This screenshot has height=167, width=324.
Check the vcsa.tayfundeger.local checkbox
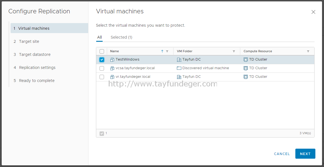click(x=102, y=68)
